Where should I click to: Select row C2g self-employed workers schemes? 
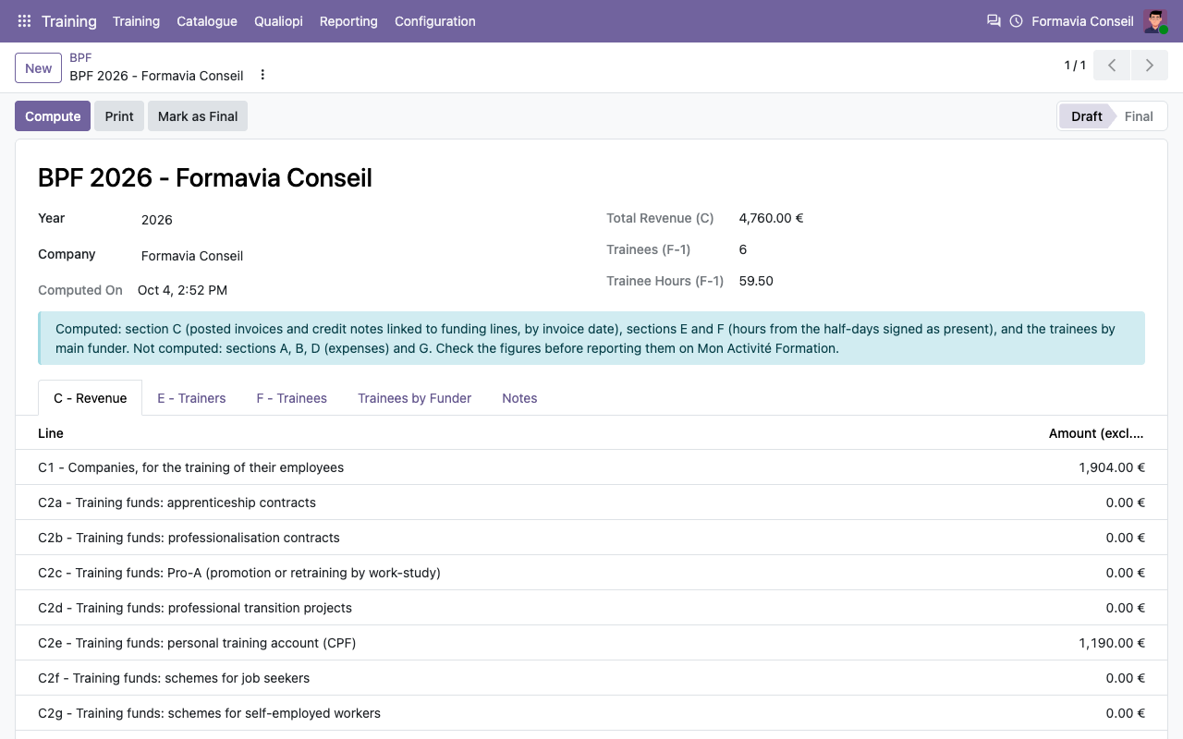click(591, 713)
